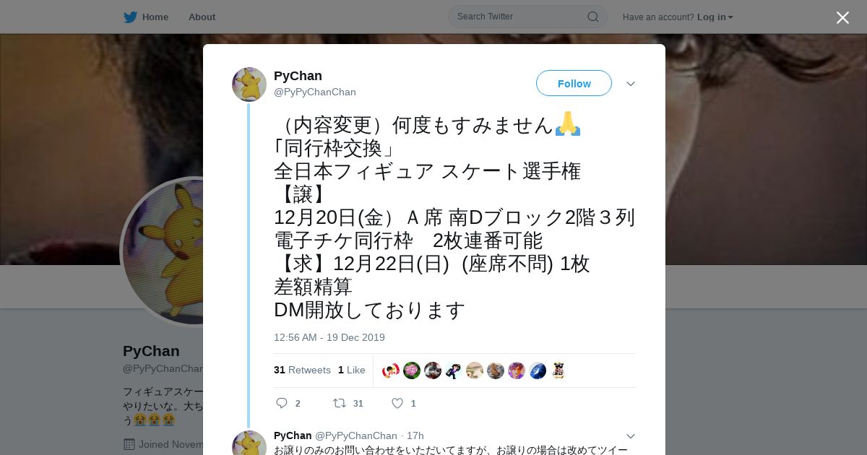Image resolution: width=867 pixels, height=455 pixels.
Task: Click first liker avatar in the row
Action: click(391, 370)
